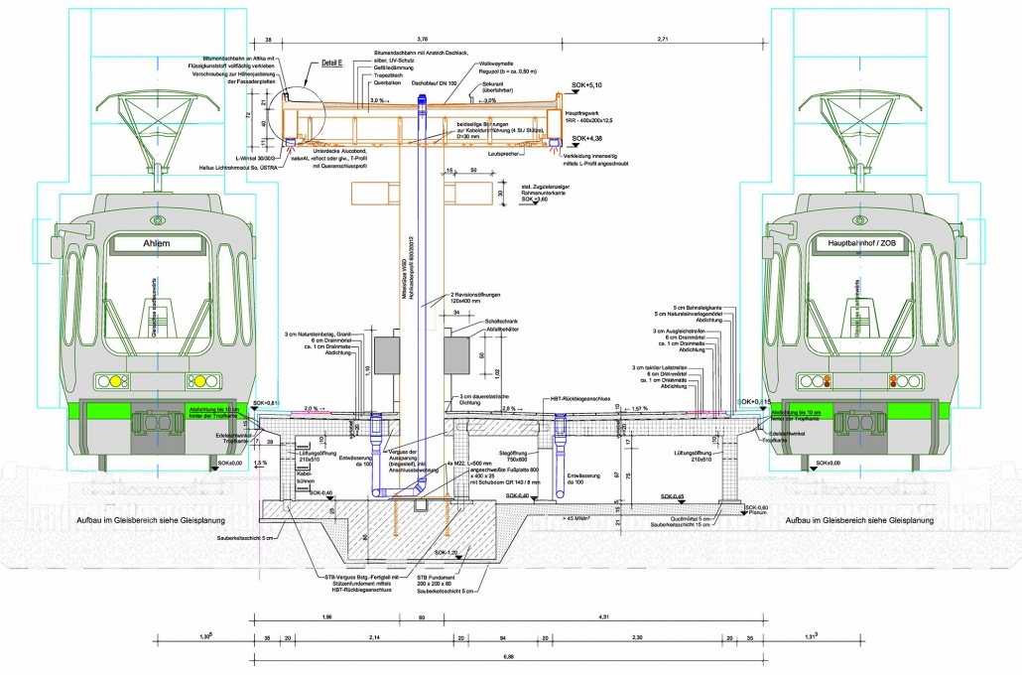The height and width of the screenshot is (675, 1022).
Task: Select the gray Schaltschrank cabinet box
Action: pyautogui.click(x=457, y=353)
